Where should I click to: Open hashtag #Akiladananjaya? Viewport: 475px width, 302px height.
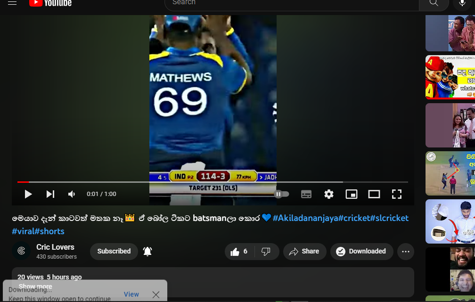pos(305,218)
